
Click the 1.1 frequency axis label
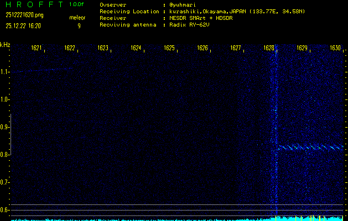tap(4, 72)
